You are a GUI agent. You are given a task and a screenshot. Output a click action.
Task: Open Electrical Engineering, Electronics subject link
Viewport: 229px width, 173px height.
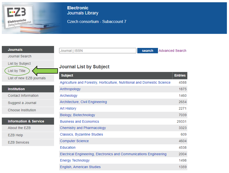(x=113, y=154)
